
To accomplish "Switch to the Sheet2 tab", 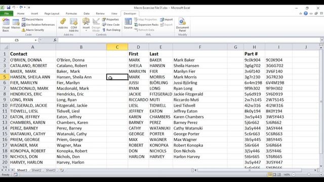I will tap(36, 170).
